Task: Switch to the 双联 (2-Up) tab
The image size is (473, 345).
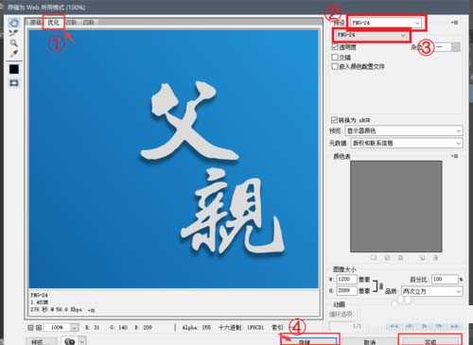Action: click(71, 23)
